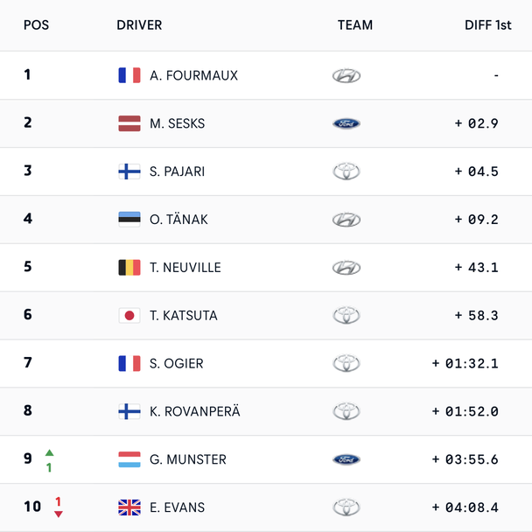
Task: Click the Toyota logo beside S. Pajari
Action: coord(346,171)
